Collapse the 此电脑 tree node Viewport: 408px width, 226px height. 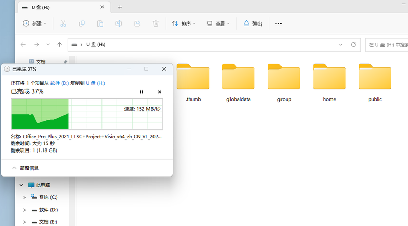tap(21, 185)
